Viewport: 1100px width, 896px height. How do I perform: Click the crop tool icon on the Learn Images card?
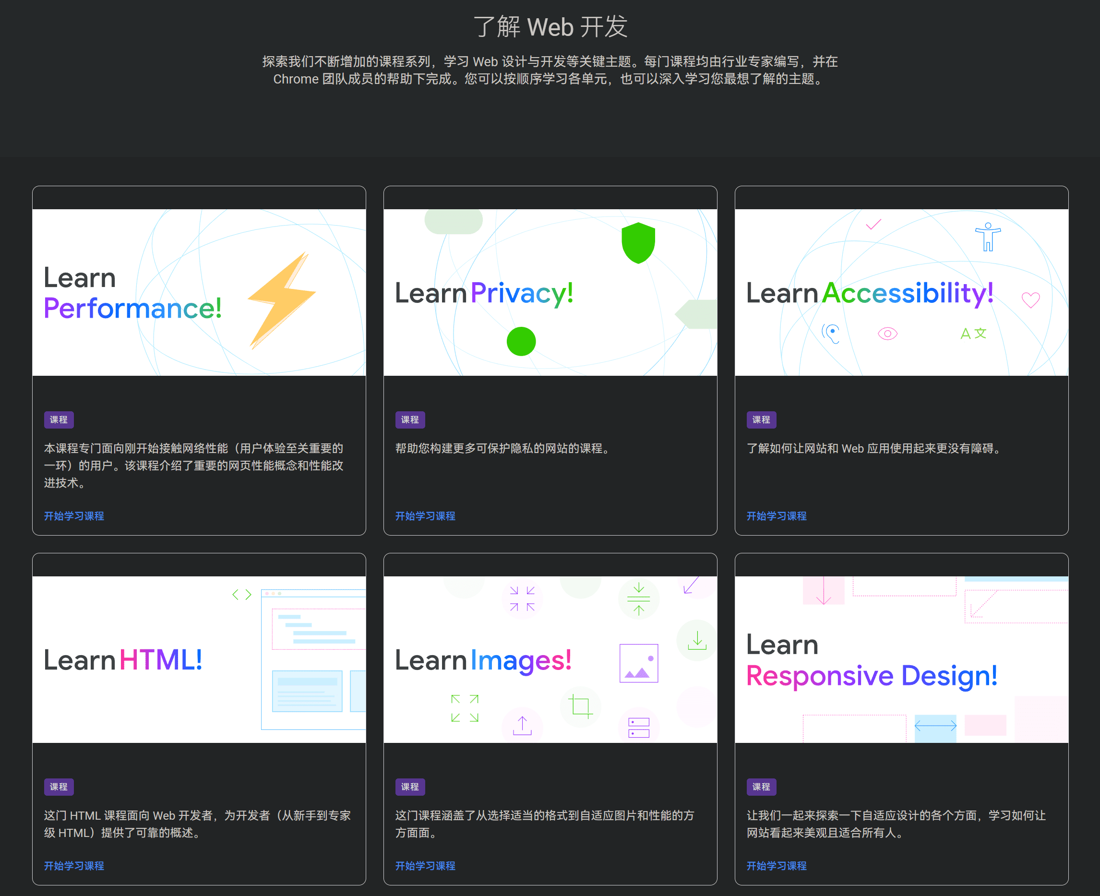pyautogui.click(x=581, y=706)
